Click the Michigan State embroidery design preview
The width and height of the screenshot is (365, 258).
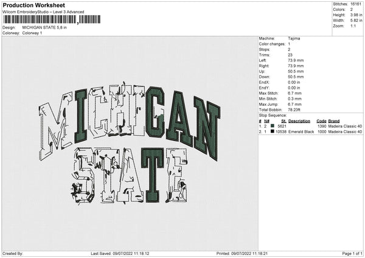130,144
